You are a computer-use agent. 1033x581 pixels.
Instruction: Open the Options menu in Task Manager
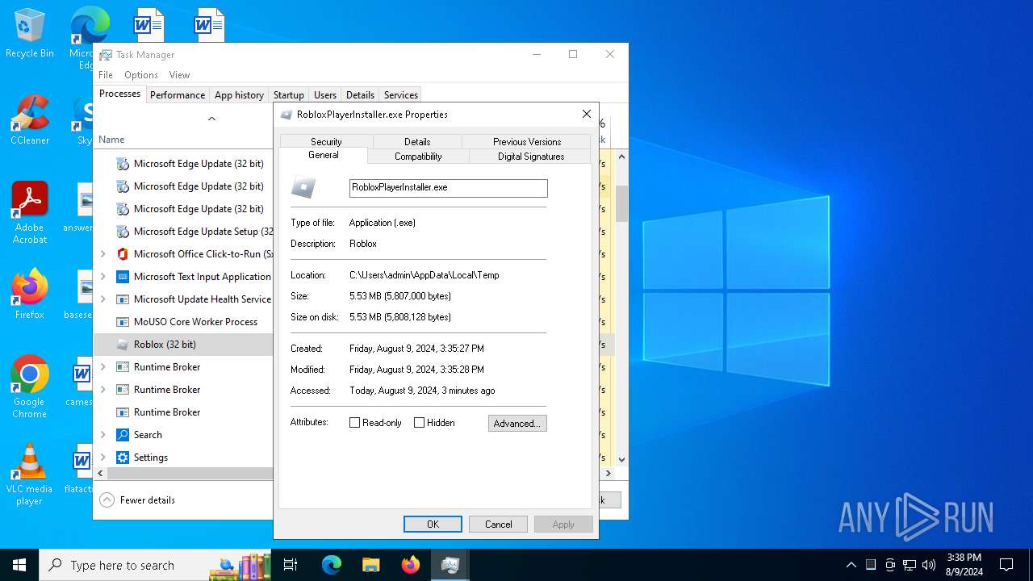pos(141,75)
